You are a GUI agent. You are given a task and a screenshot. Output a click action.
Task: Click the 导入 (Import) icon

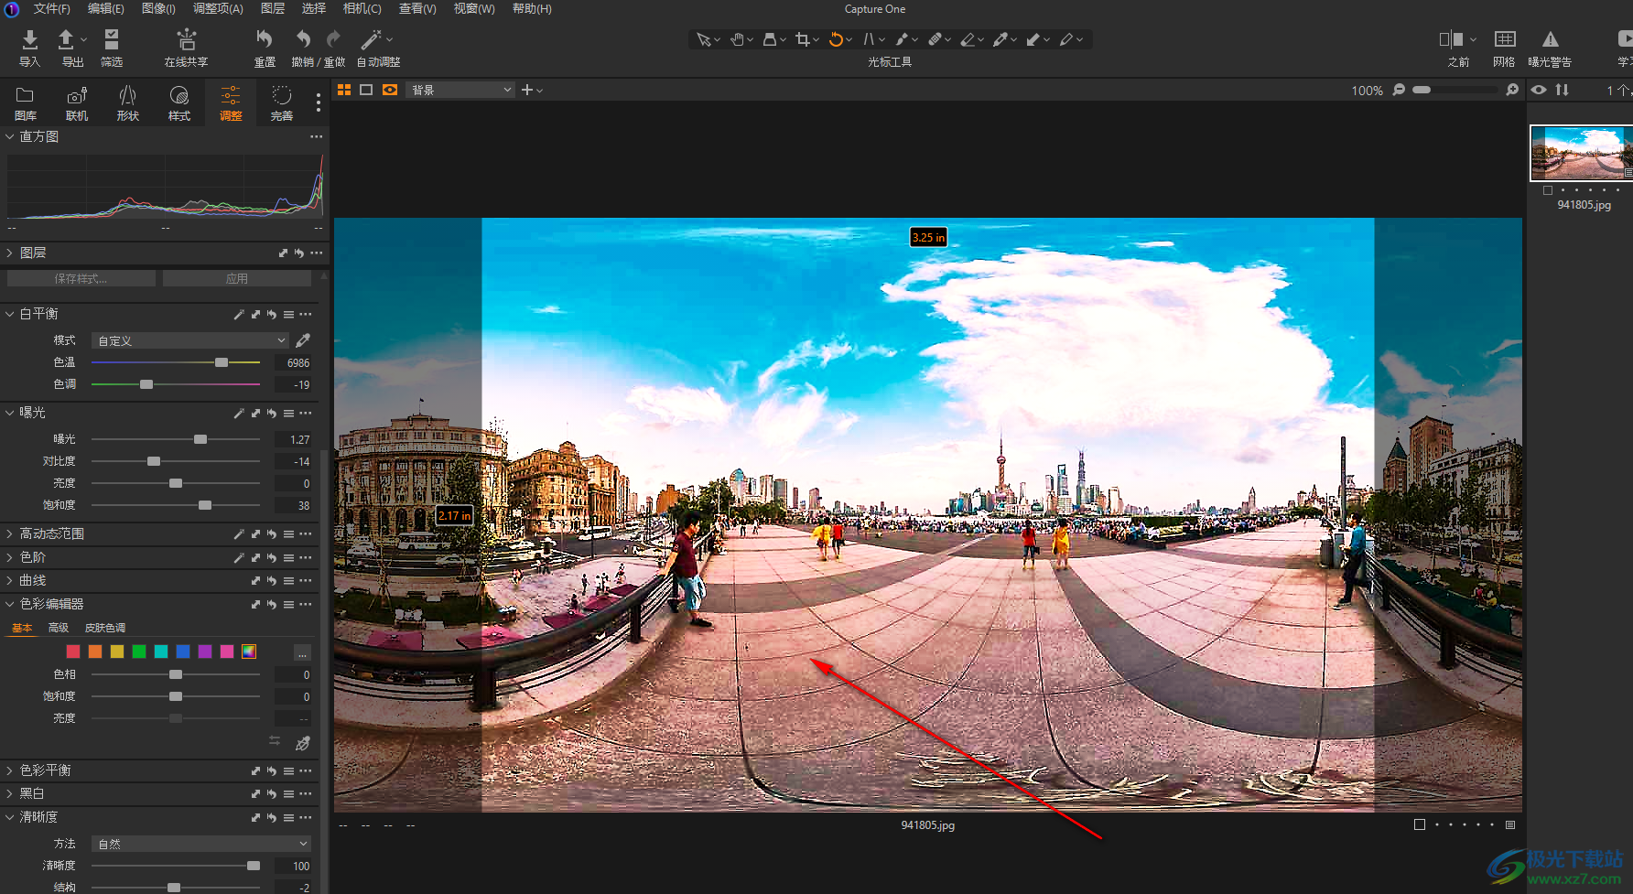[29, 39]
